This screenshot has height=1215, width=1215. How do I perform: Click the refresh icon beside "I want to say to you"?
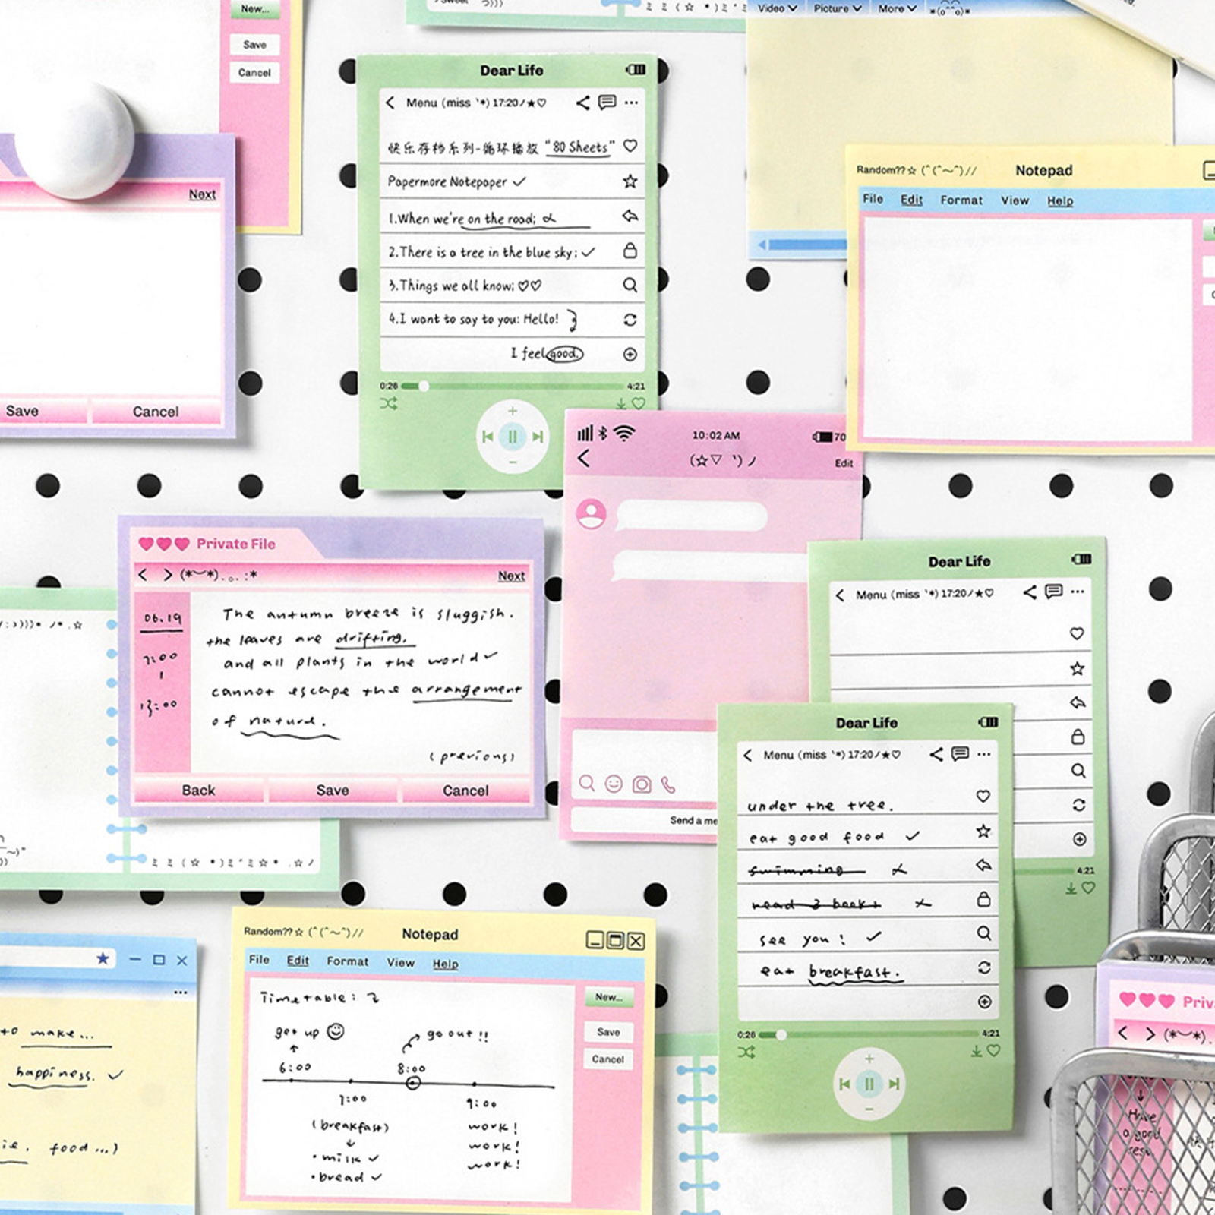tap(630, 320)
